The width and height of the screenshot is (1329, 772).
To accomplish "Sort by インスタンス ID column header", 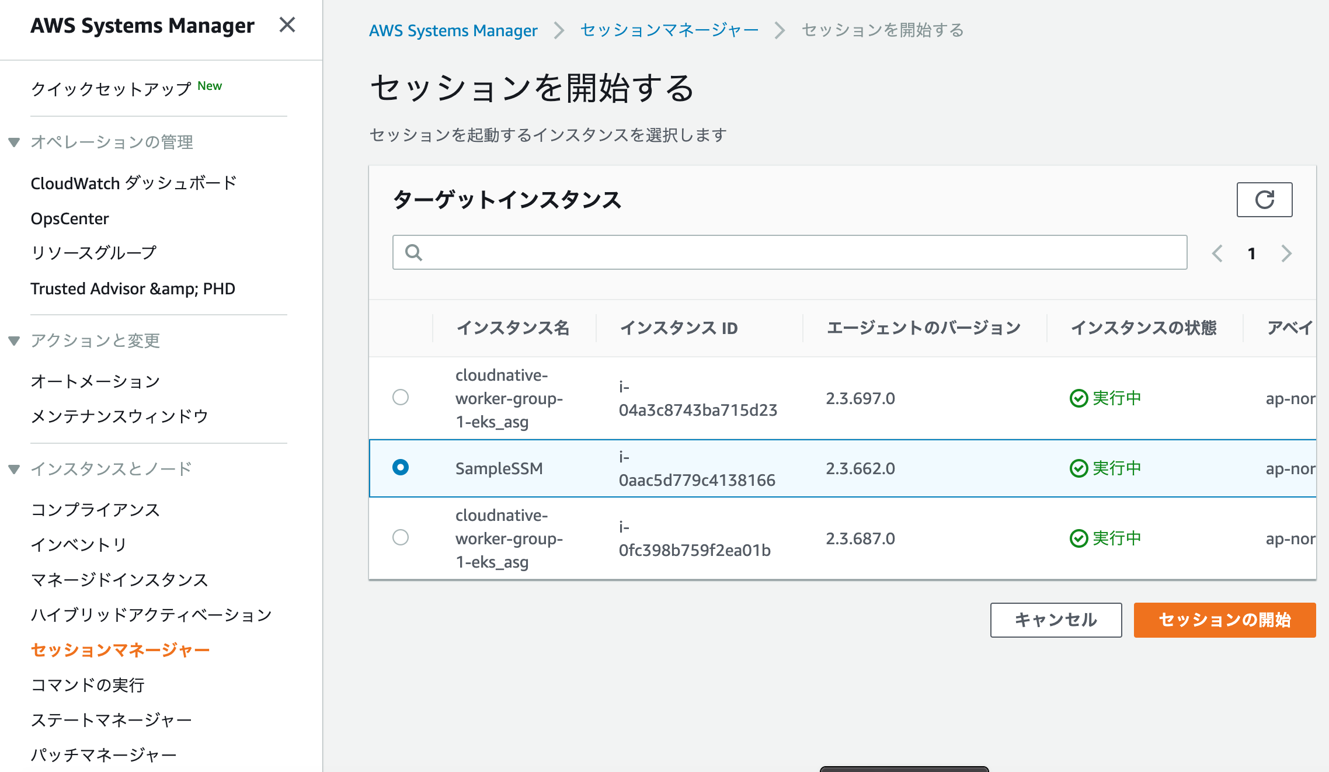I will point(679,328).
